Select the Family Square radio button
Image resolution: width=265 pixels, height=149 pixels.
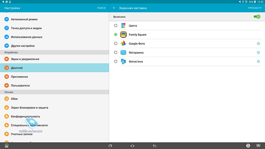pyautogui.click(x=116, y=34)
